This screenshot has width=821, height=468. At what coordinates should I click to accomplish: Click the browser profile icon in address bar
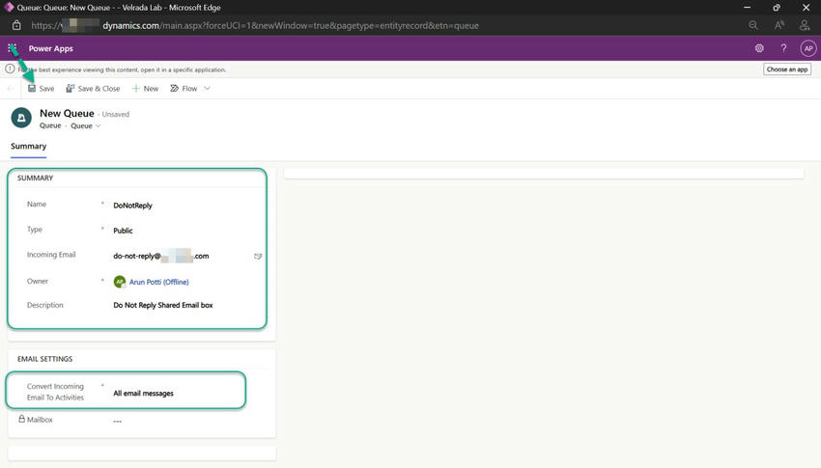[805, 25]
